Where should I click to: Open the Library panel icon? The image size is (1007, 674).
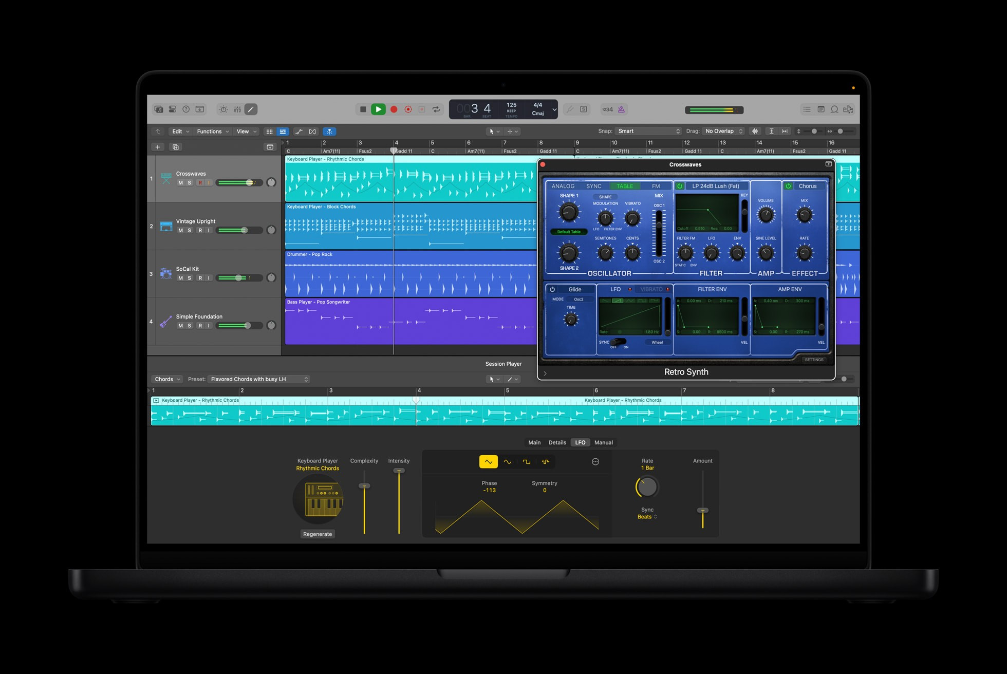[159, 109]
